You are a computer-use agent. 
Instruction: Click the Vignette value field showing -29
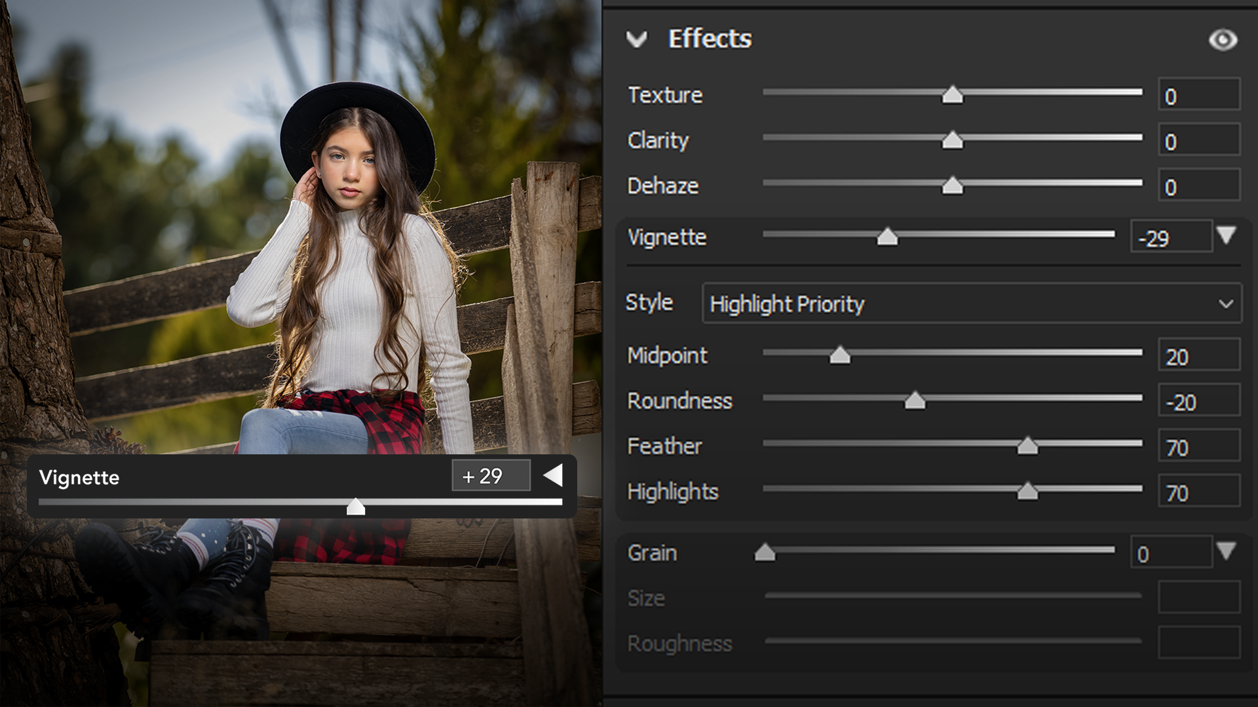pos(1171,237)
